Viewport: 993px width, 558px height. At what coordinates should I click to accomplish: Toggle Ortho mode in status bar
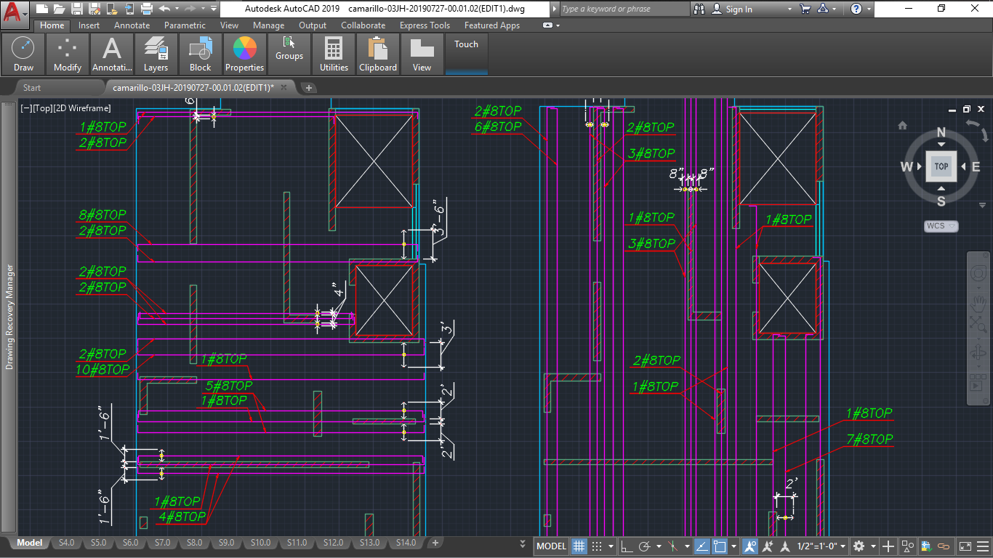(624, 546)
